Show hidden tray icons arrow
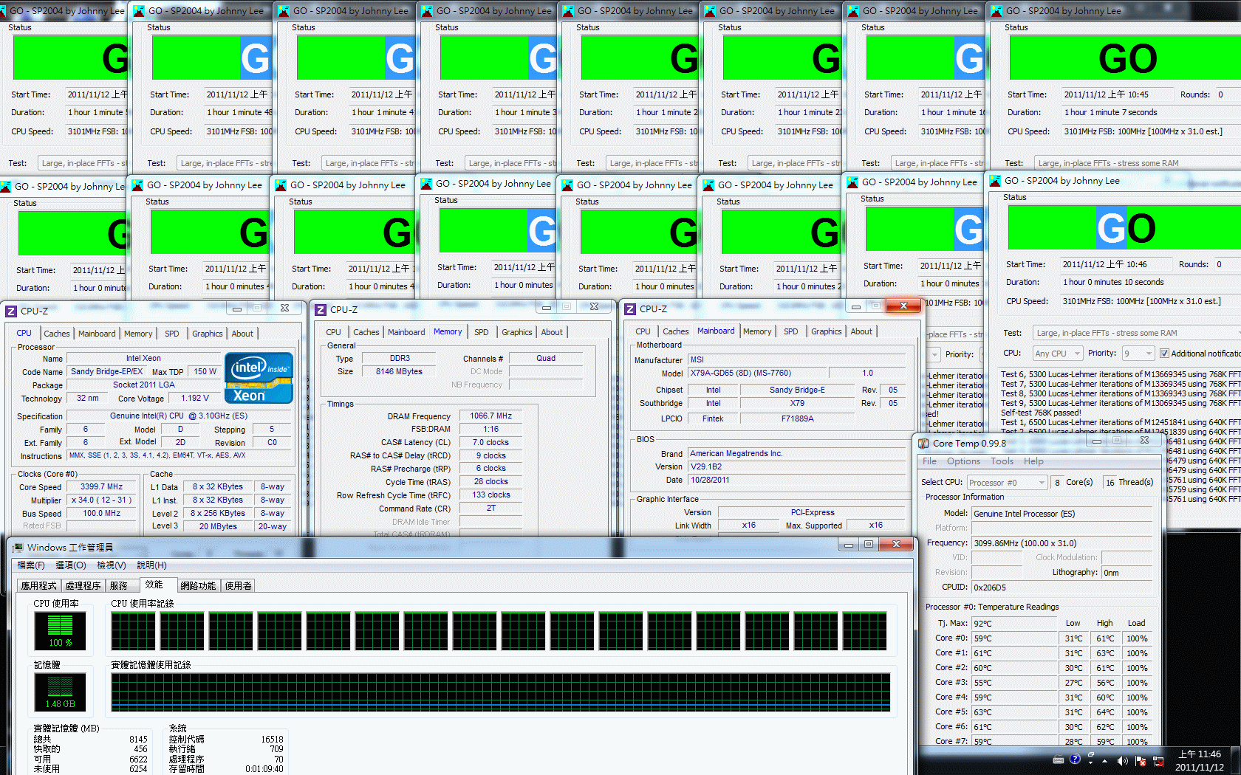This screenshot has width=1241, height=775. (1105, 760)
